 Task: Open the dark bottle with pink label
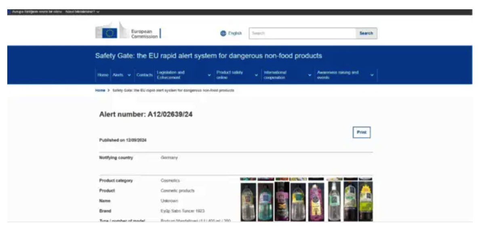(x=282, y=199)
